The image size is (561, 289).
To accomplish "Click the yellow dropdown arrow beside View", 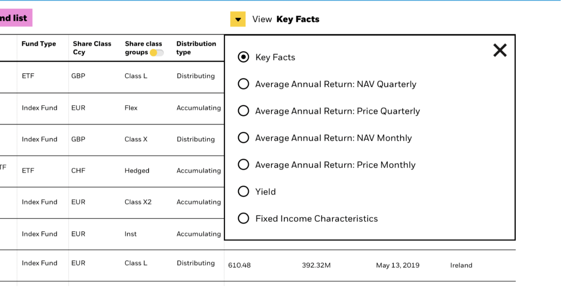I will pyautogui.click(x=238, y=19).
